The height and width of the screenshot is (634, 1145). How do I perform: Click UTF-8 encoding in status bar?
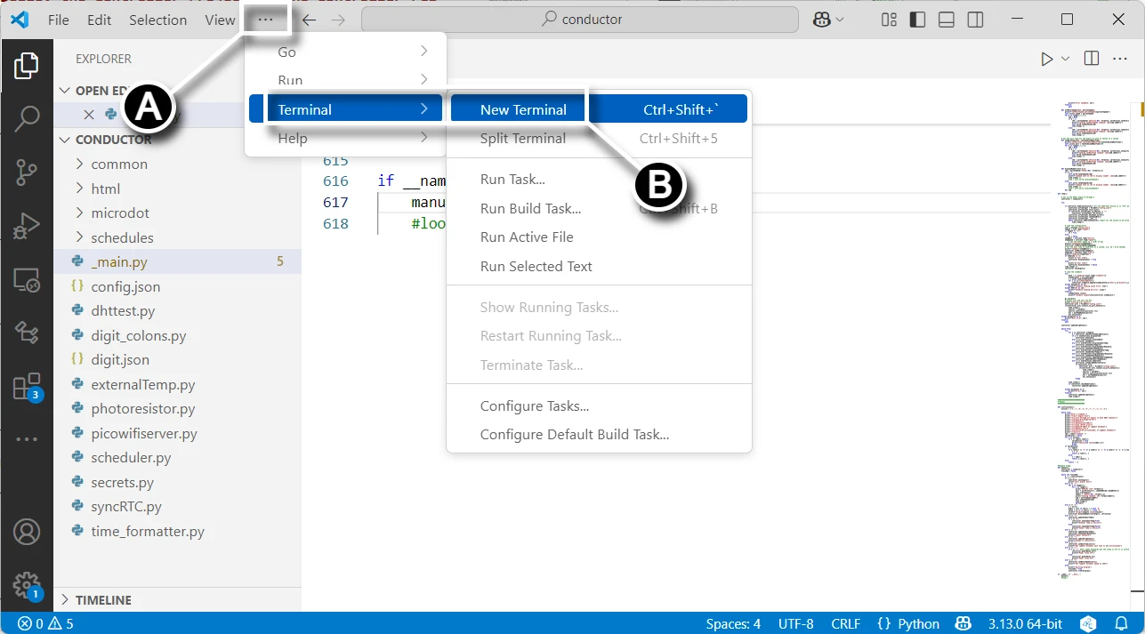(x=795, y=623)
